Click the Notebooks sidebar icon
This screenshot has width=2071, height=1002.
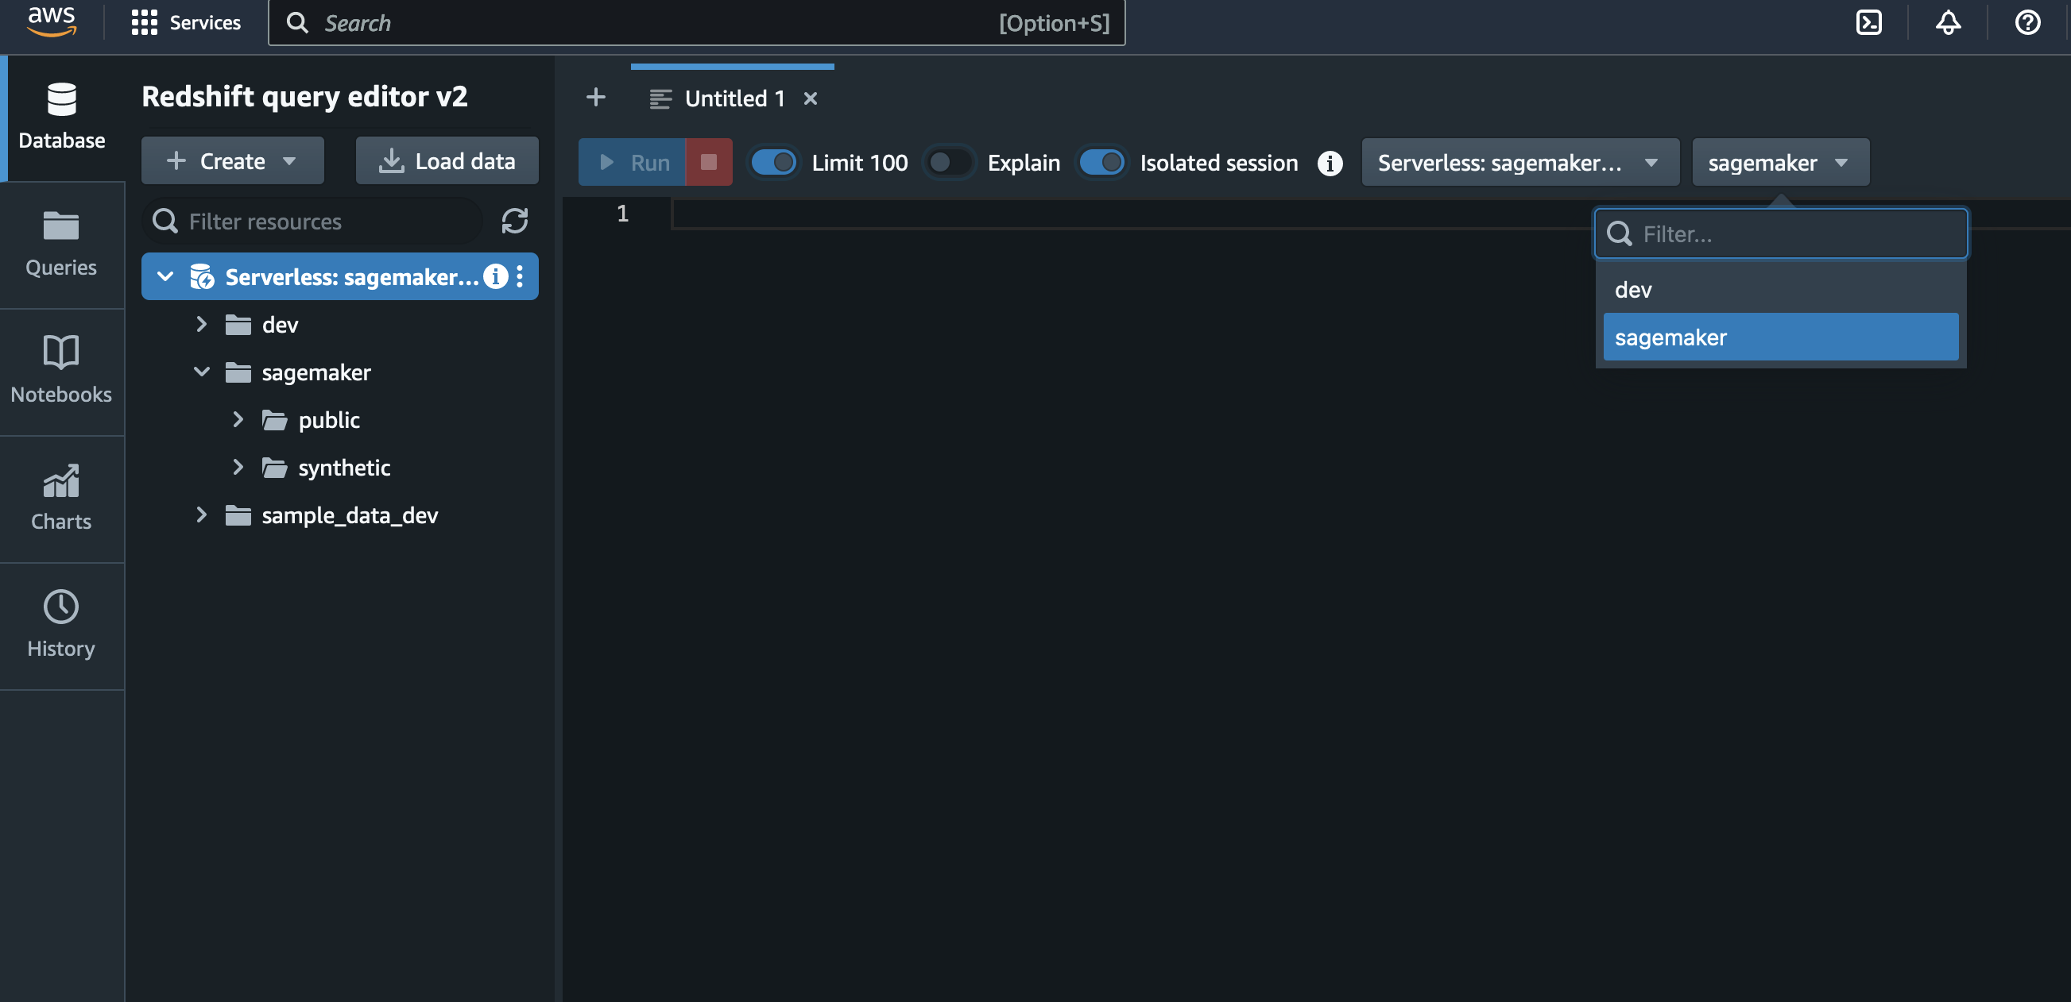pyautogui.click(x=60, y=368)
